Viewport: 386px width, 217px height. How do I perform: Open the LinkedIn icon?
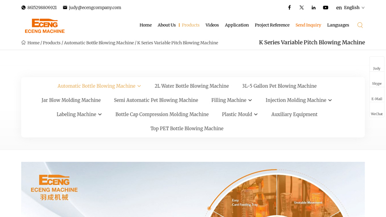tap(313, 8)
